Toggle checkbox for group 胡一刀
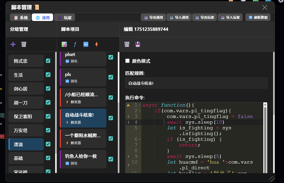Viewport: 284px width, 183px height. click(48, 102)
